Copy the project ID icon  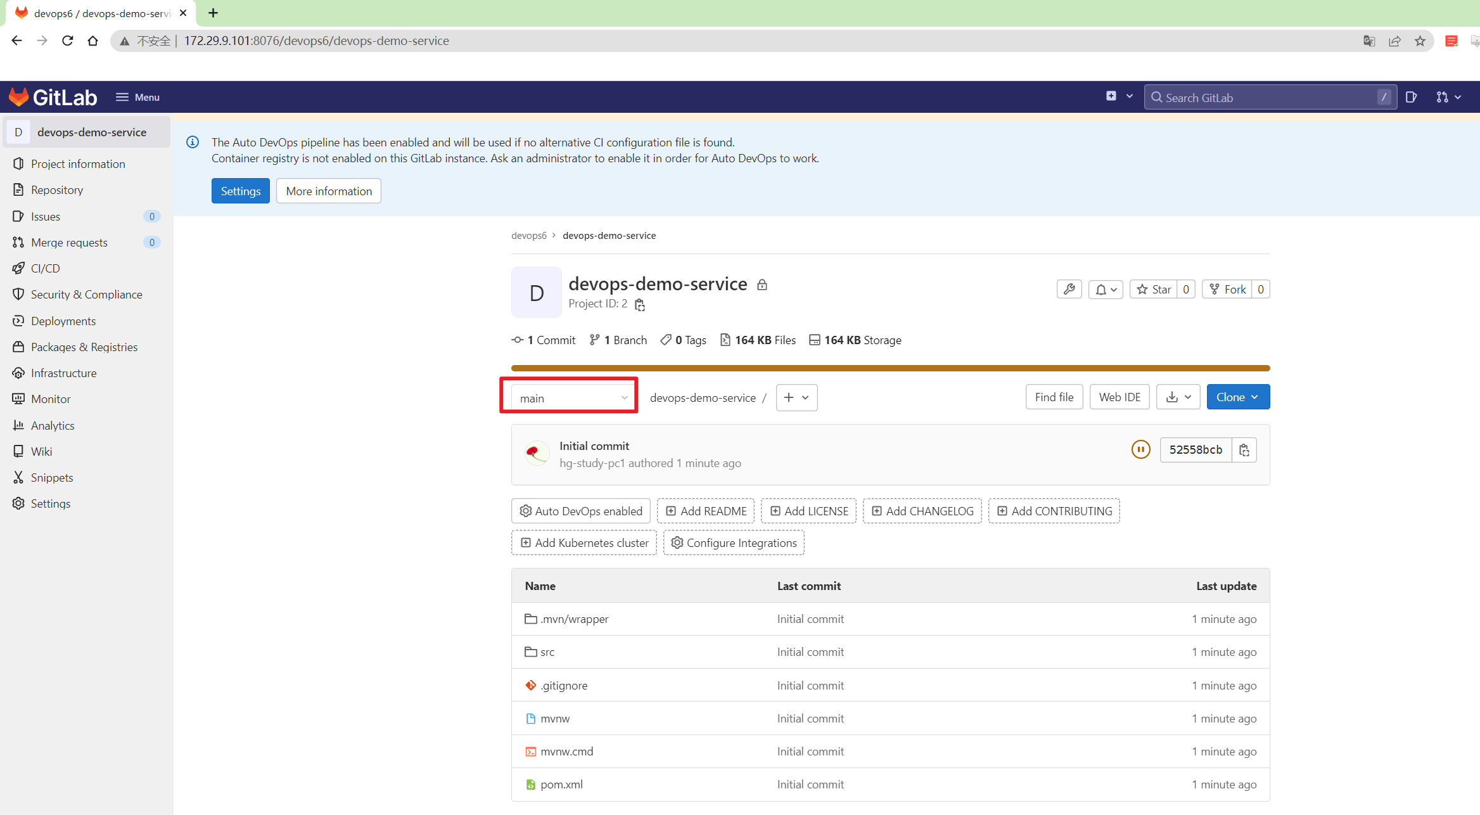click(x=640, y=305)
